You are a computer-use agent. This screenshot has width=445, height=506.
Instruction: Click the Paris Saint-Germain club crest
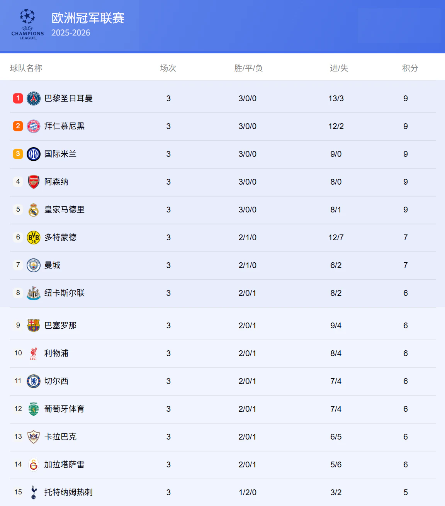point(34,98)
